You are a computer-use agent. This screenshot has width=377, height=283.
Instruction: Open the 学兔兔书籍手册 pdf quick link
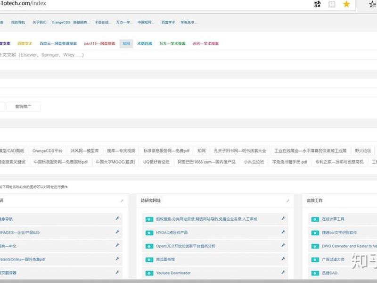290,162
